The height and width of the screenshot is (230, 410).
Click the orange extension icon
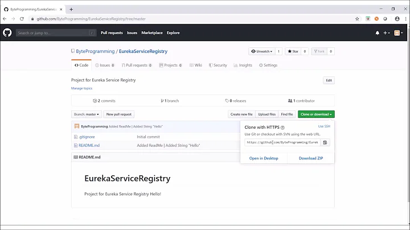[x=376, y=19]
